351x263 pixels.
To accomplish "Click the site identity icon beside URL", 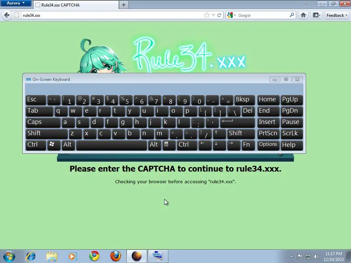I will coord(16,15).
